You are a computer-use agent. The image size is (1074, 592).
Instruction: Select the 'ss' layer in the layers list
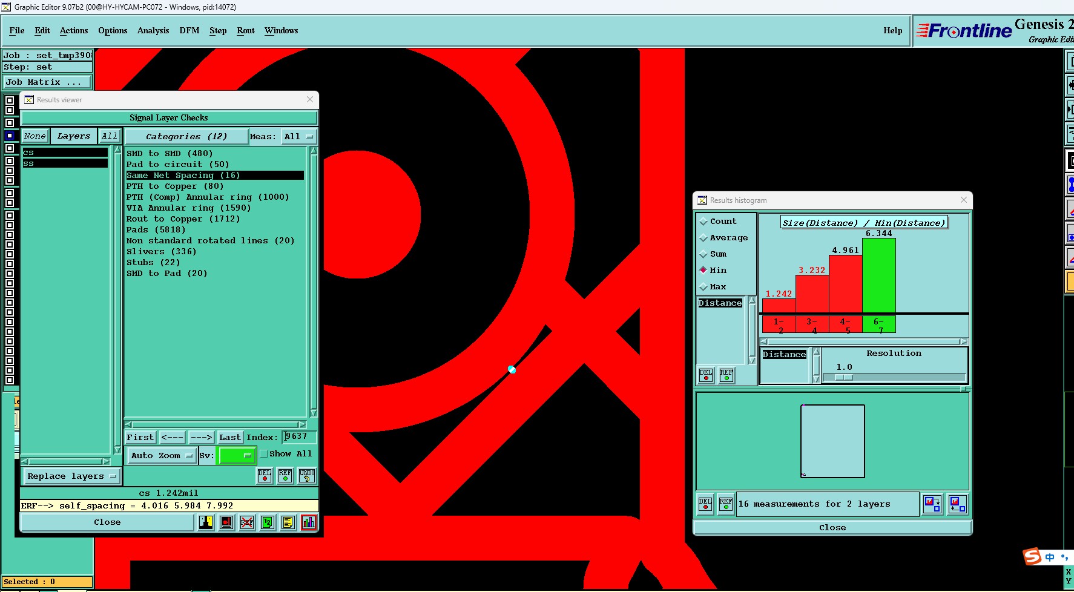(x=65, y=163)
